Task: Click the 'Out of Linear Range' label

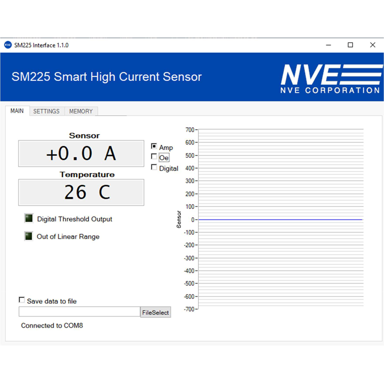Action: (68, 237)
